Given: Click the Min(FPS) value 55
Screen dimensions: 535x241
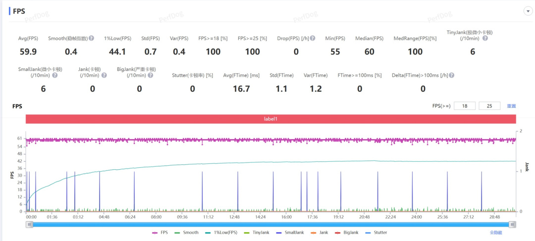Looking at the screenshot, I should tap(335, 52).
